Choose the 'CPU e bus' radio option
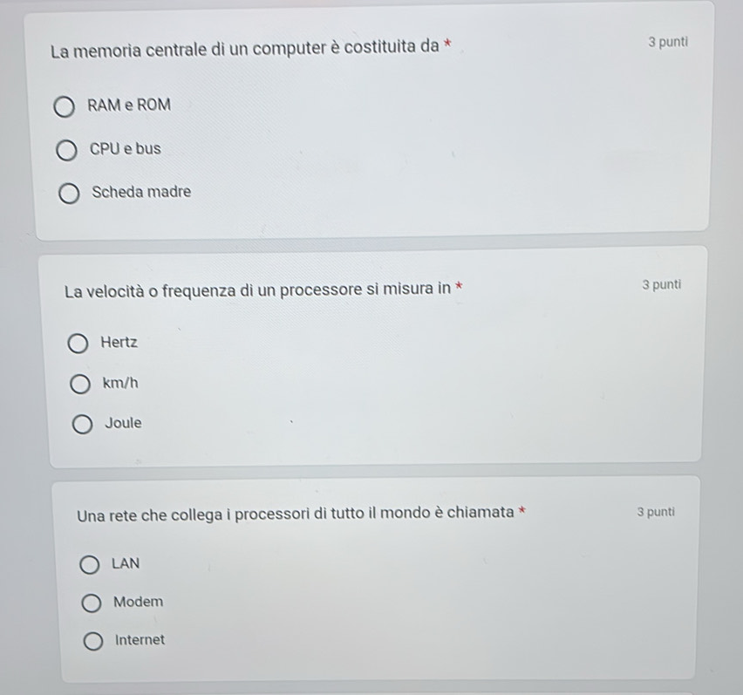This screenshot has width=743, height=695. tap(66, 150)
